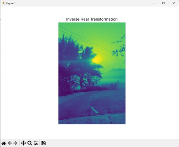Click the white lane marking on the road
Viewport: 179px width, 147px height.
94,110
